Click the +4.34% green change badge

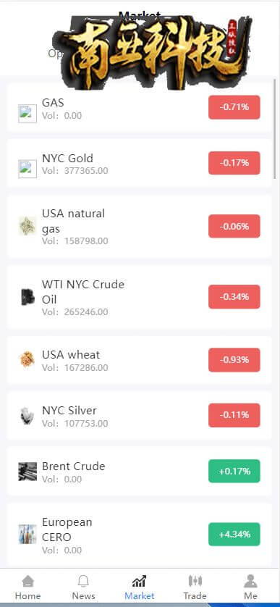234,535
